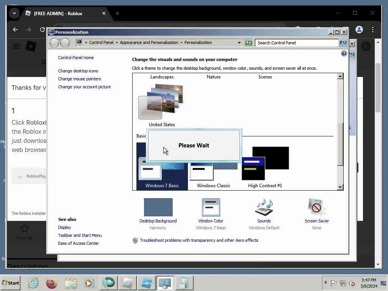Open the Screen Saver settings icon
The height and width of the screenshot is (291, 388).
(316, 207)
